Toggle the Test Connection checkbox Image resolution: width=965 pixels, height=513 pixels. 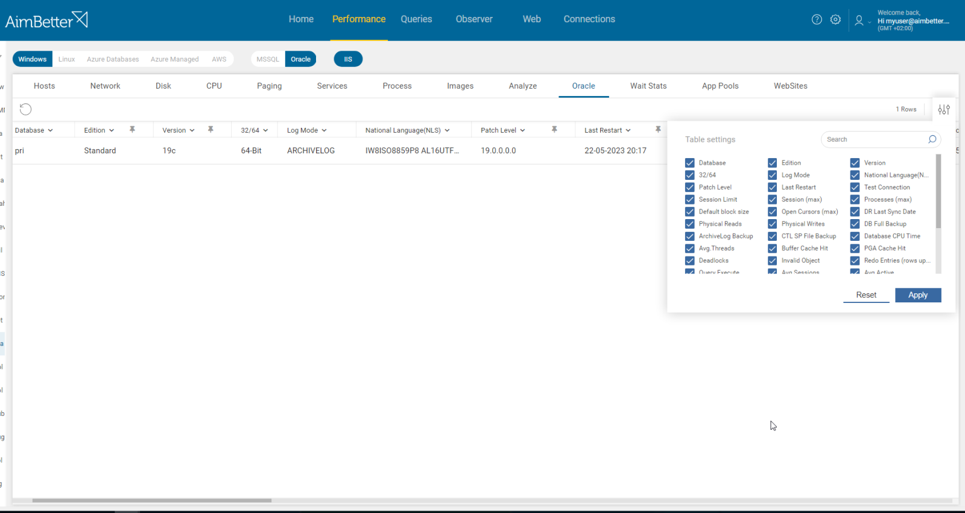pos(855,187)
